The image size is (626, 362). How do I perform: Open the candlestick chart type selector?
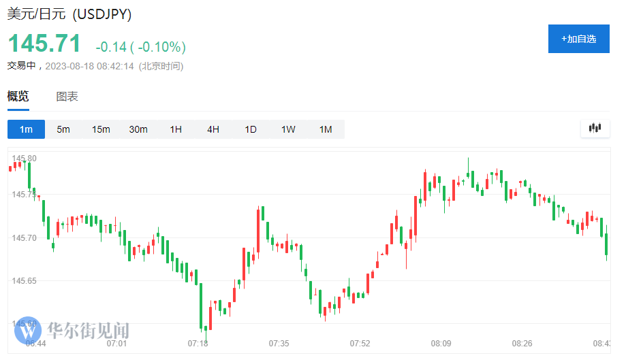(595, 128)
